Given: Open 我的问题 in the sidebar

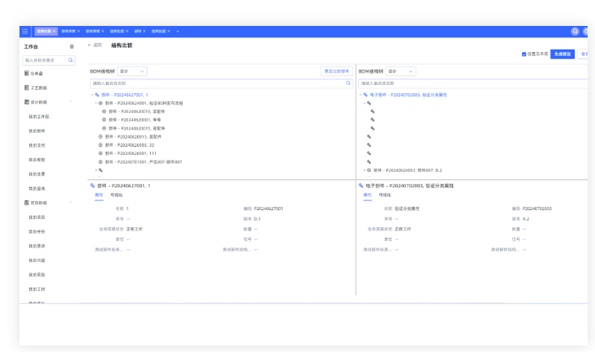Looking at the screenshot, I should pos(37,260).
